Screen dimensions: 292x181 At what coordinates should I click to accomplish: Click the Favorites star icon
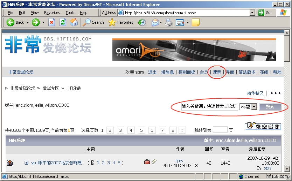pos(112,22)
